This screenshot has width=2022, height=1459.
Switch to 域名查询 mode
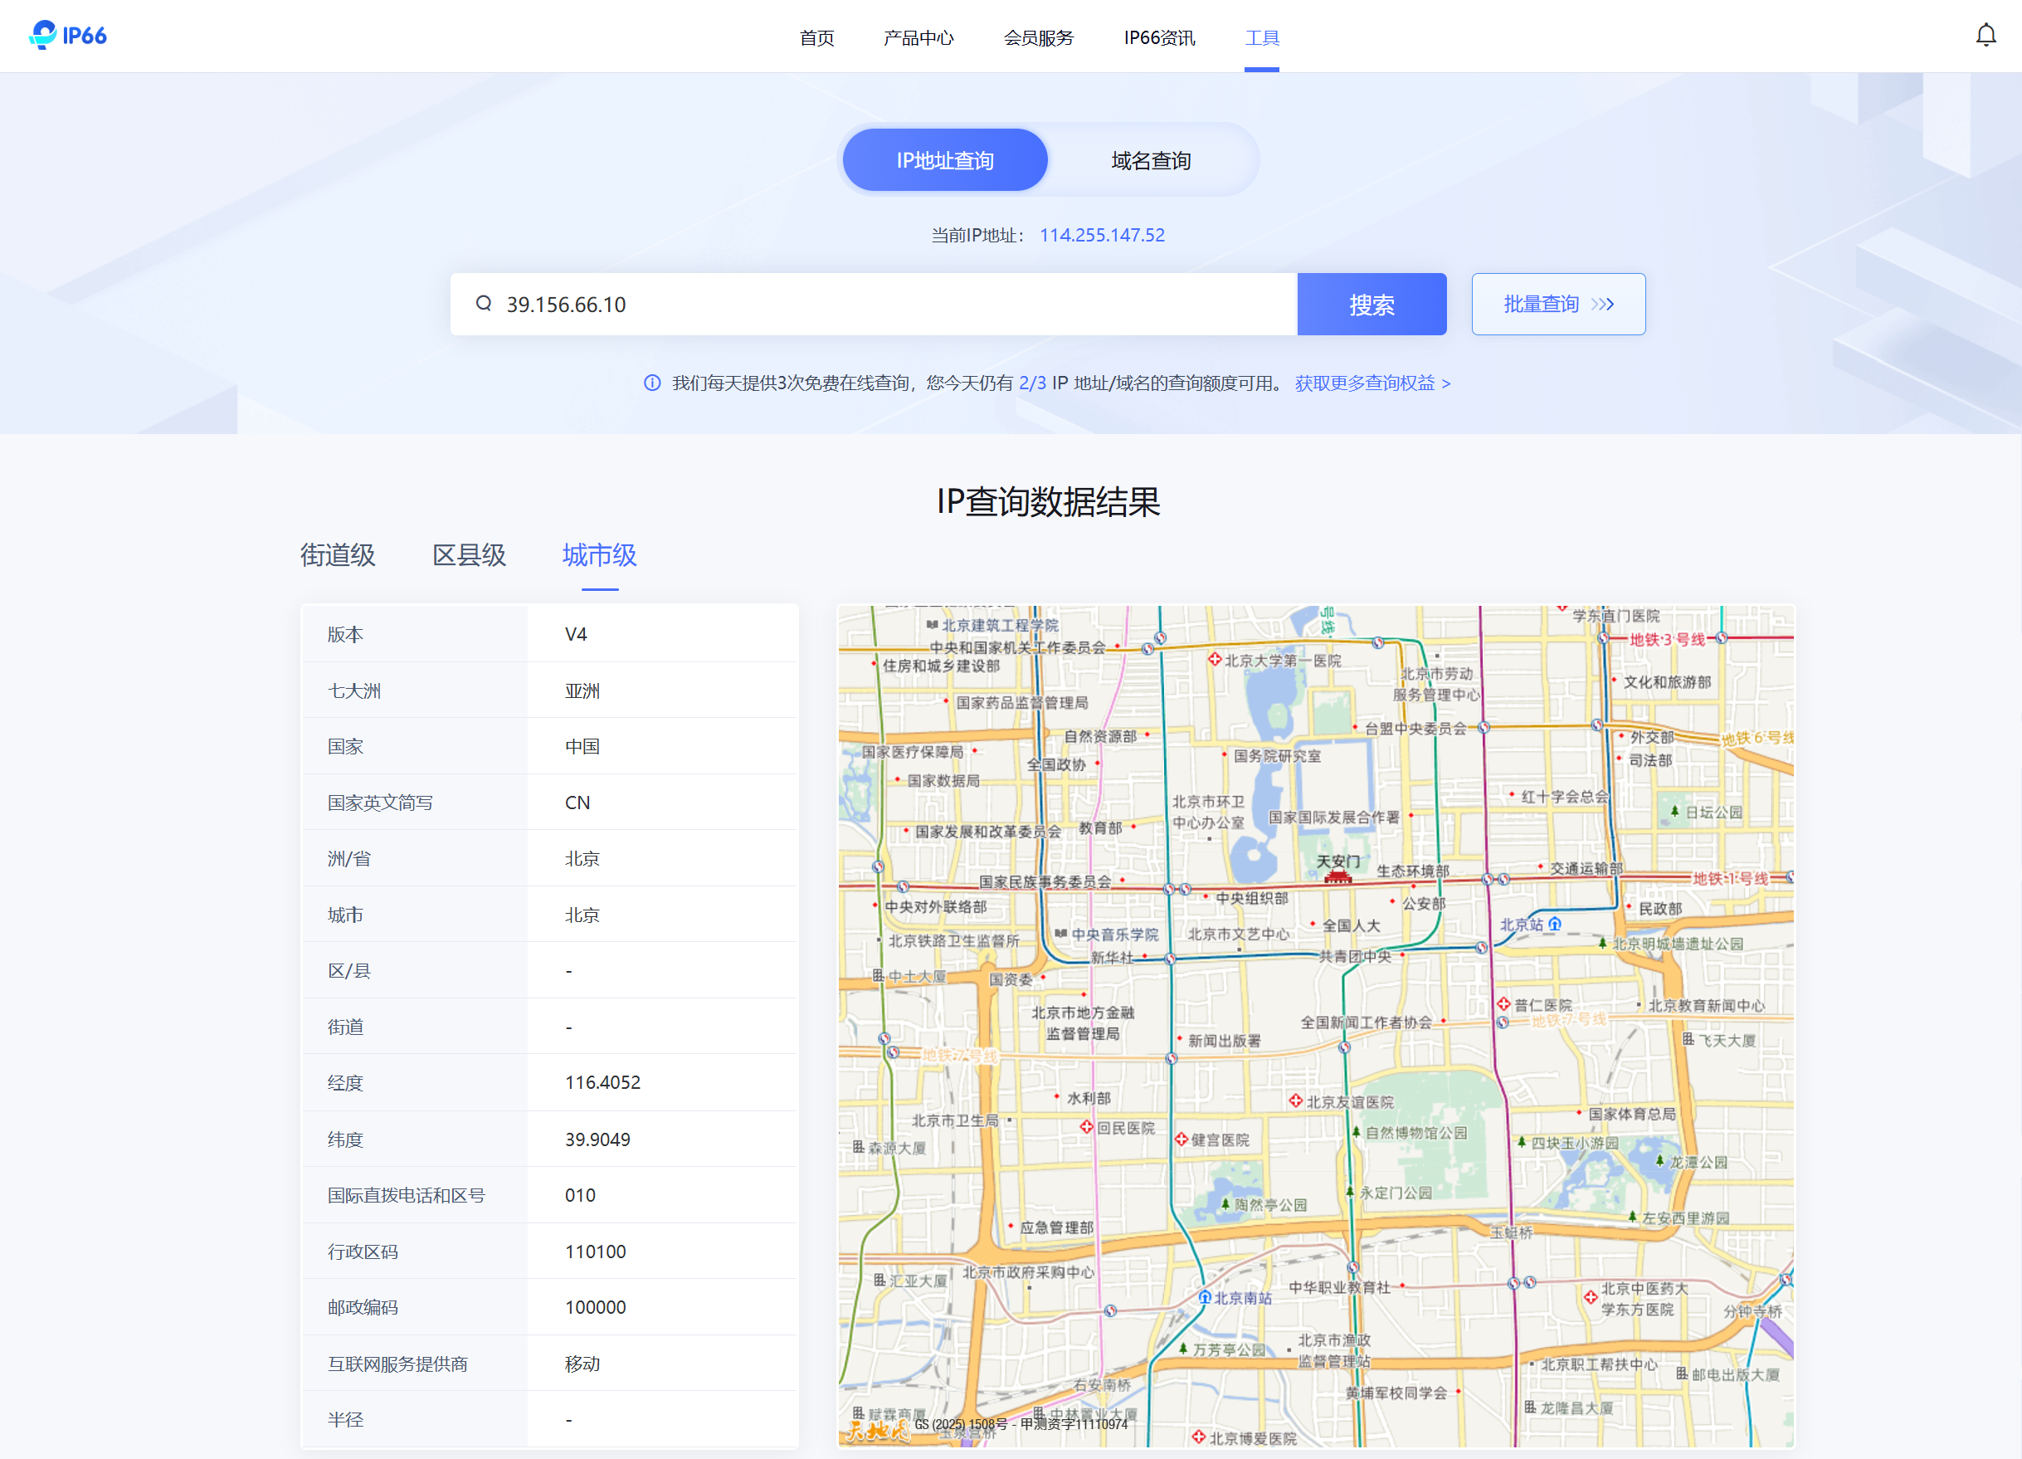coord(1150,160)
